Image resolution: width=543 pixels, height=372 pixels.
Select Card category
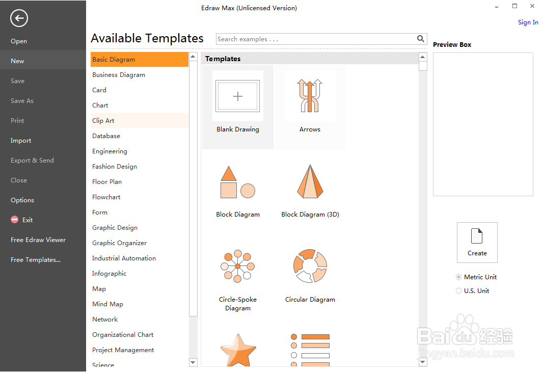tap(140, 90)
